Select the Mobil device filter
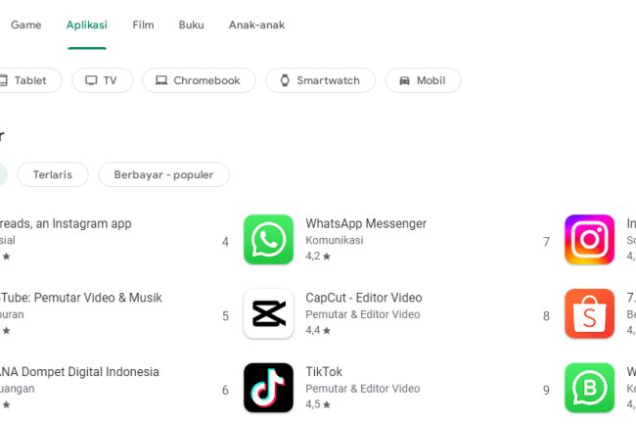This screenshot has width=636, height=424. (423, 80)
